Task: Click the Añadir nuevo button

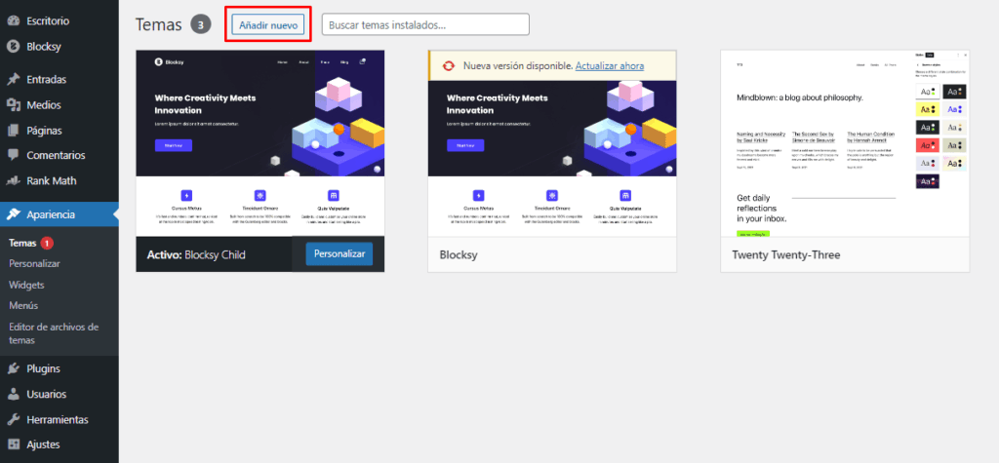Action: (x=268, y=24)
